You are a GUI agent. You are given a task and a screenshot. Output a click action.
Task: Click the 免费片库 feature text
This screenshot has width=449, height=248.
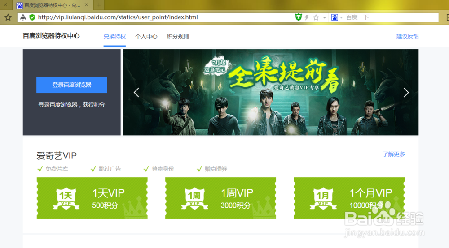(x=57, y=169)
